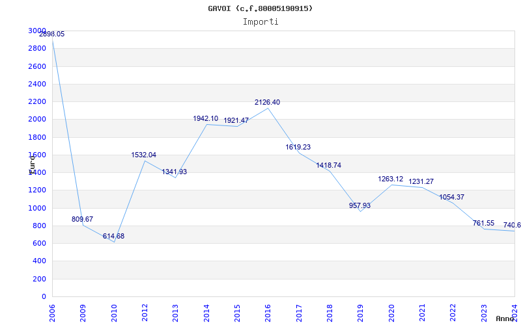Select the 2009 year on x-axis
Viewport: 521px width, 325px height.
[x=83, y=313]
